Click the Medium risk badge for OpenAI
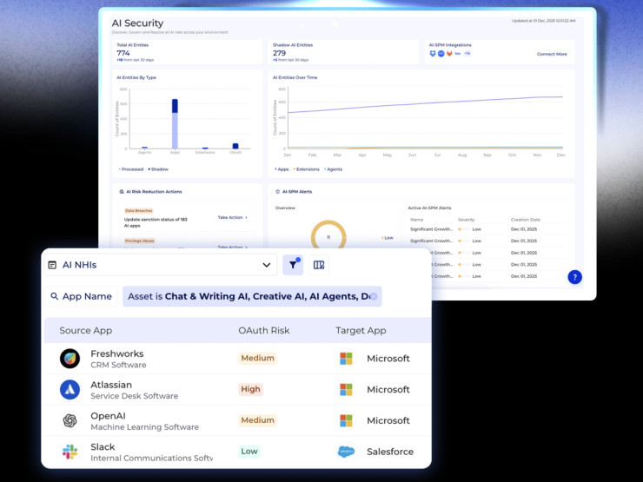 coord(257,420)
